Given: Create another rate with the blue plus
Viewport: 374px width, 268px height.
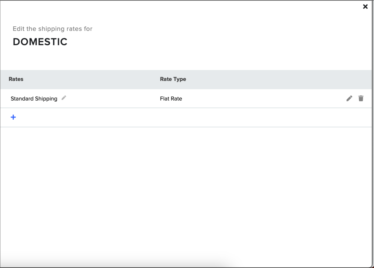Looking at the screenshot, I should [x=14, y=117].
